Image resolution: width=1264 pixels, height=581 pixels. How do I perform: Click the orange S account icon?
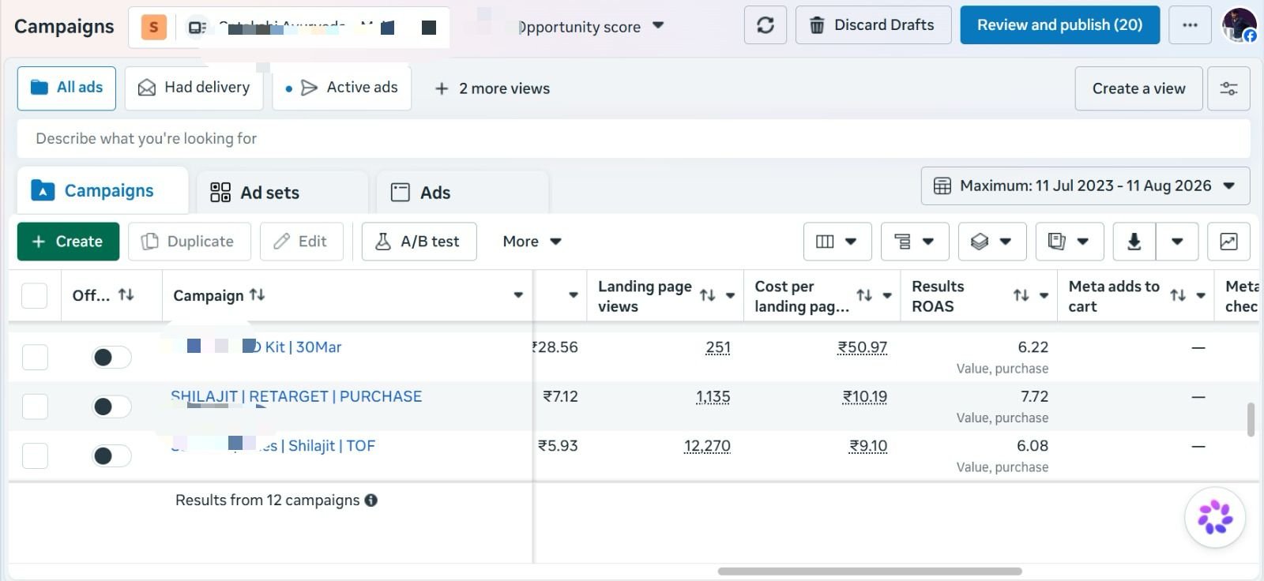[154, 28]
